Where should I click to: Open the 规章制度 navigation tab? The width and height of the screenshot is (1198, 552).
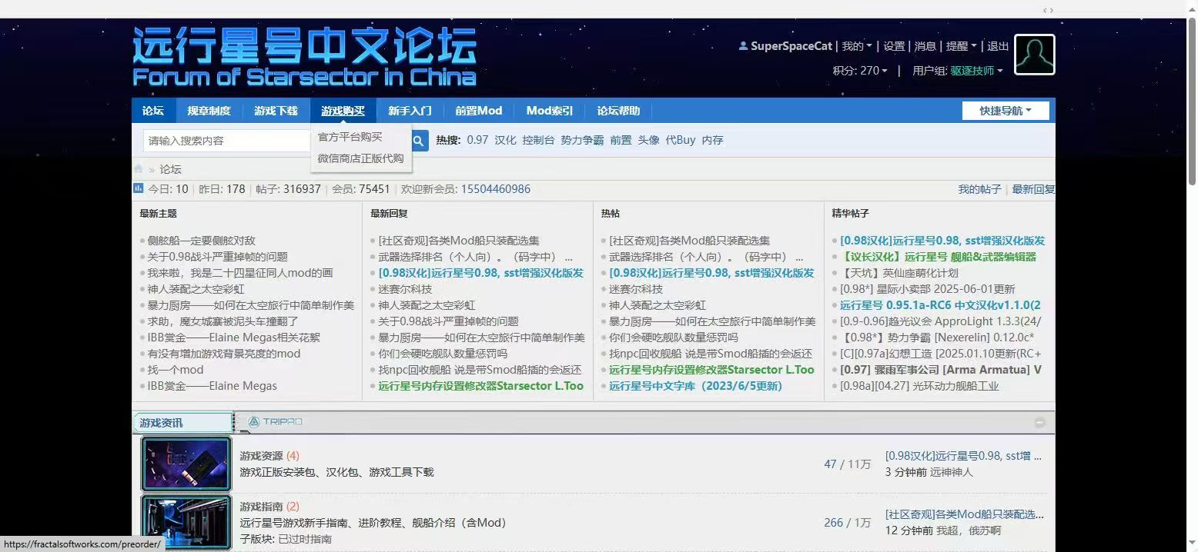pos(209,111)
